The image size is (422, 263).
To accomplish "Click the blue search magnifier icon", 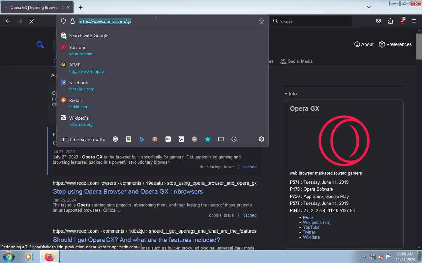I will (40, 45).
